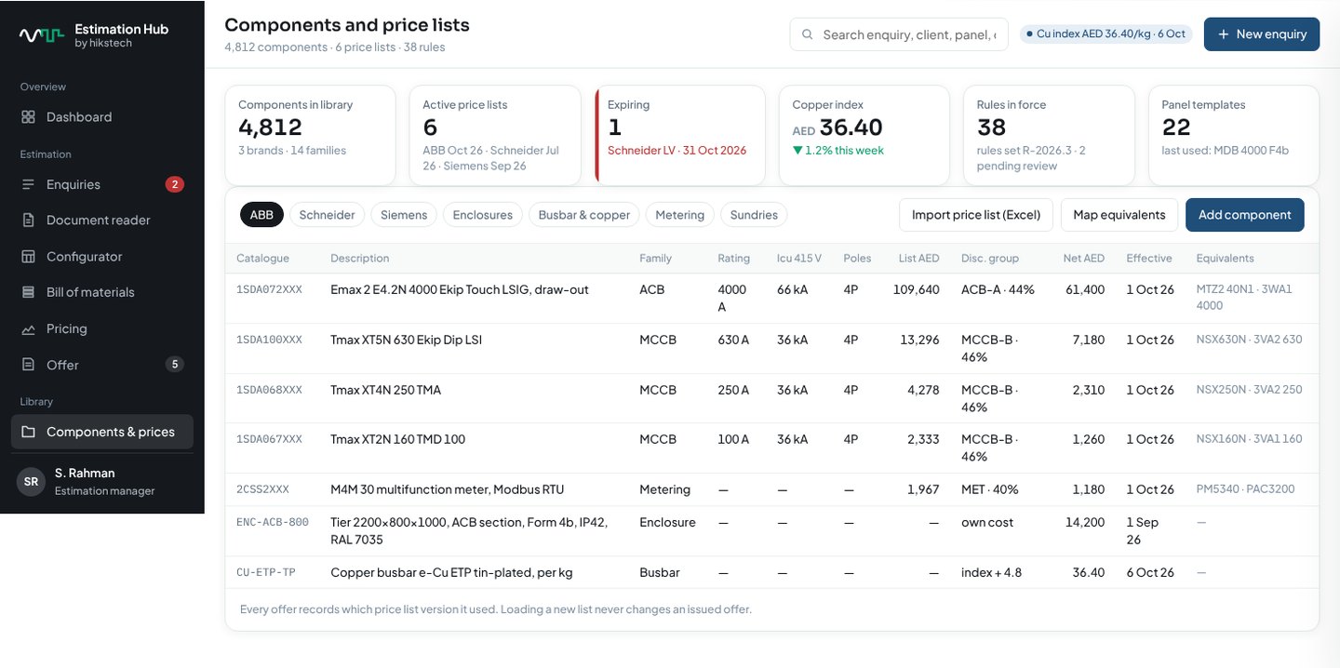Image resolution: width=1340 pixels, height=668 pixels.
Task: Go to the Pricing page
Action: tap(102, 328)
